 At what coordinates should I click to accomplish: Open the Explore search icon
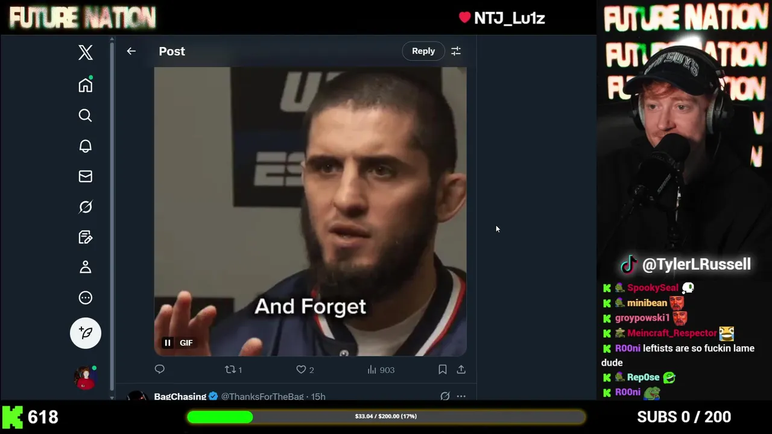tap(86, 115)
